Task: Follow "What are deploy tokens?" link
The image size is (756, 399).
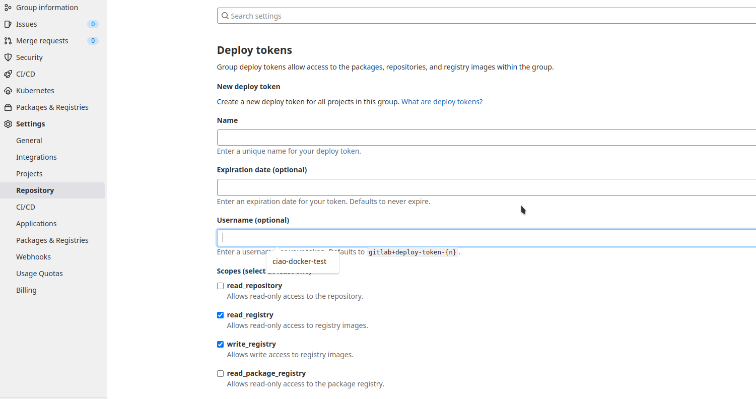Action: [442, 102]
